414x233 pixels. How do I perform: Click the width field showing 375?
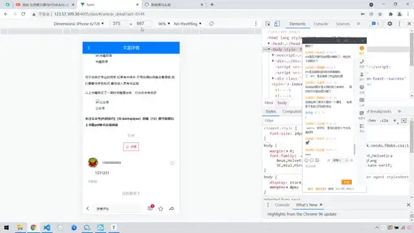tap(119, 24)
